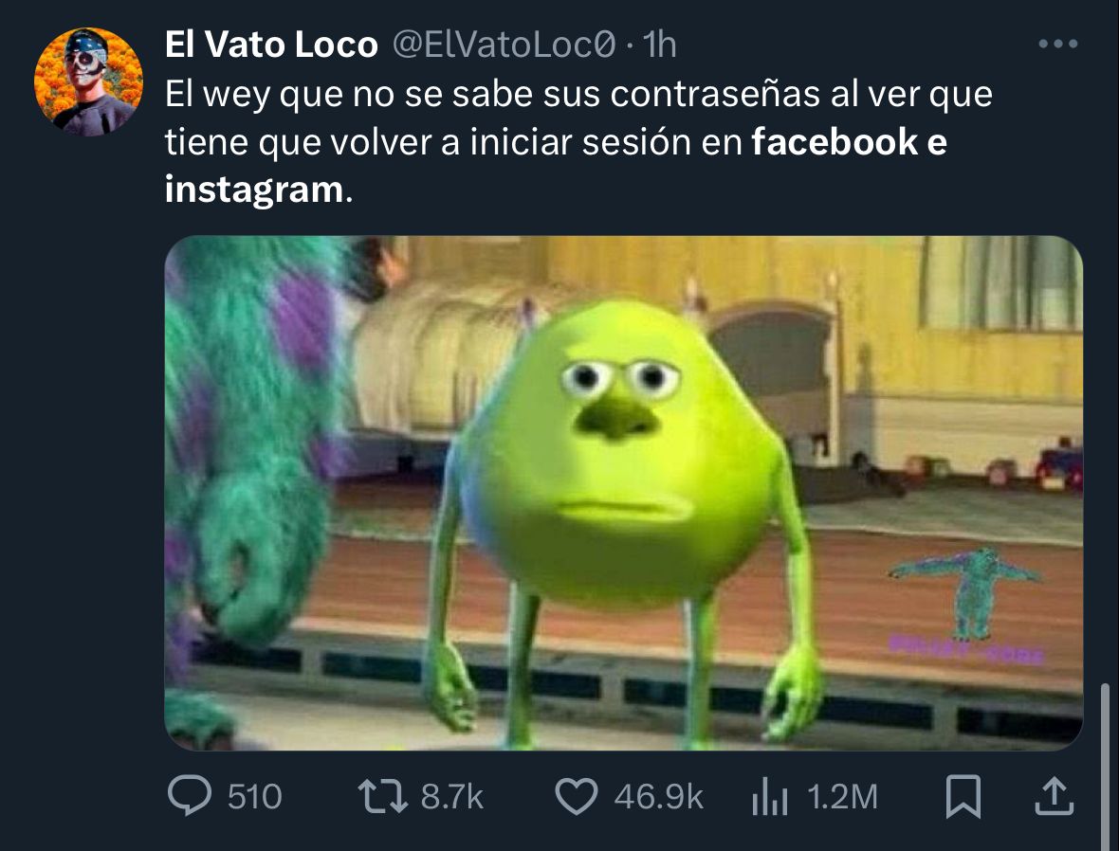
Task: Share the tweet using the upload arrow icon
Action: pyautogui.click(x=1055, y=796)
